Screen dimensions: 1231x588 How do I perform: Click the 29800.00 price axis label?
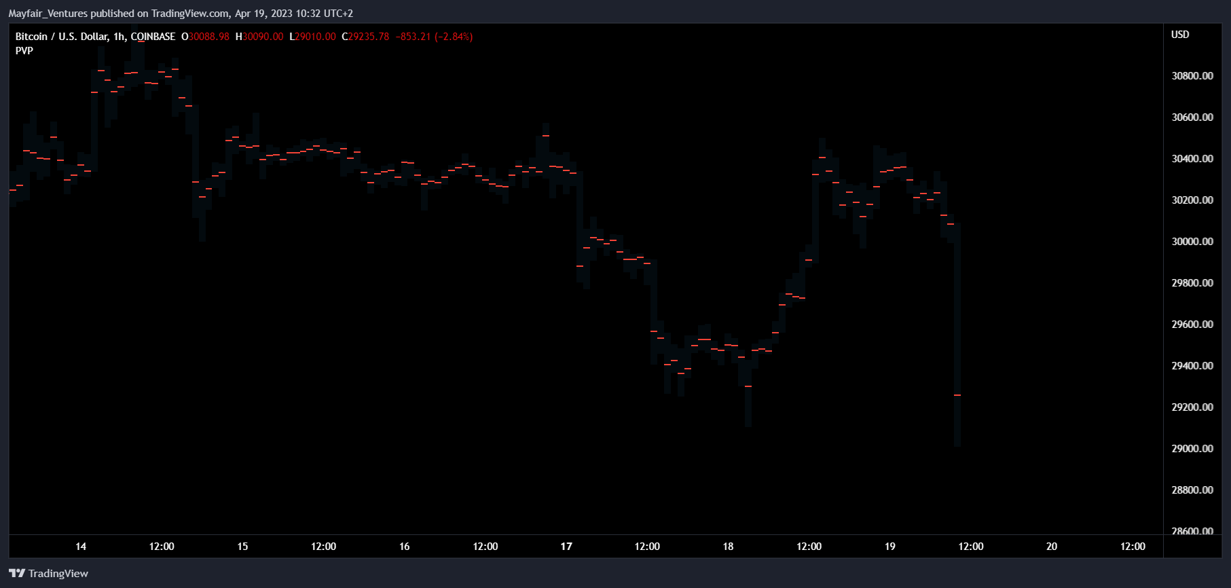point(1192,283)
